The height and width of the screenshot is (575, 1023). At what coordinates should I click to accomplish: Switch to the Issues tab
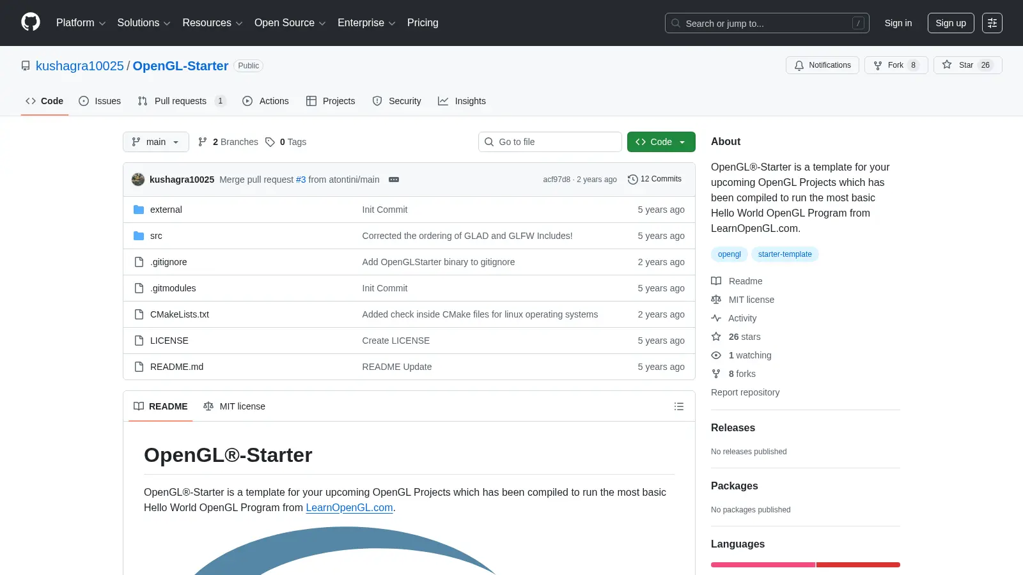click(x=100, y=101)
